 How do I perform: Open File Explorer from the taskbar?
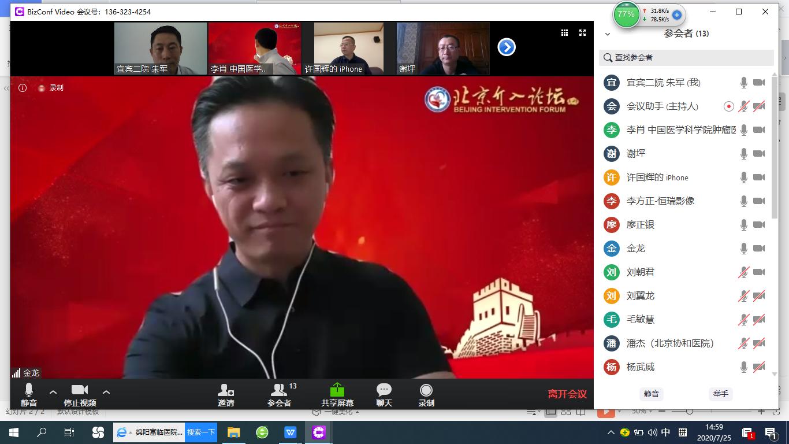pos(233,432)
